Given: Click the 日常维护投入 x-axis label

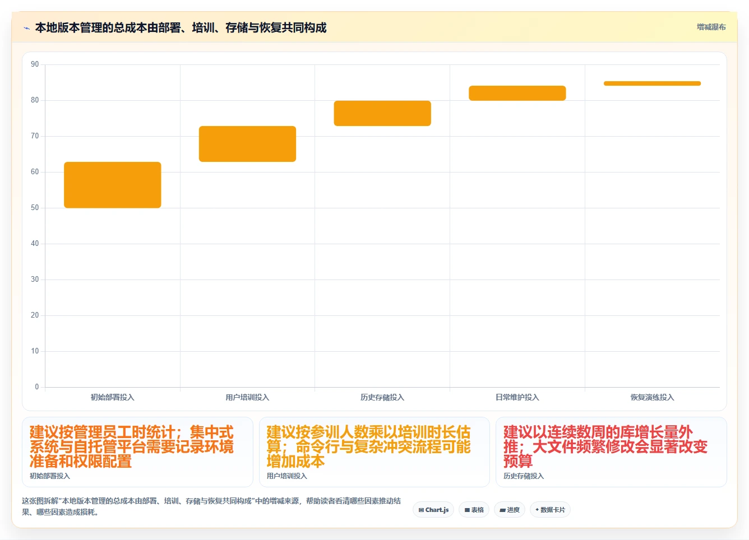Looking at the screenshot, I should coord(517,397).
